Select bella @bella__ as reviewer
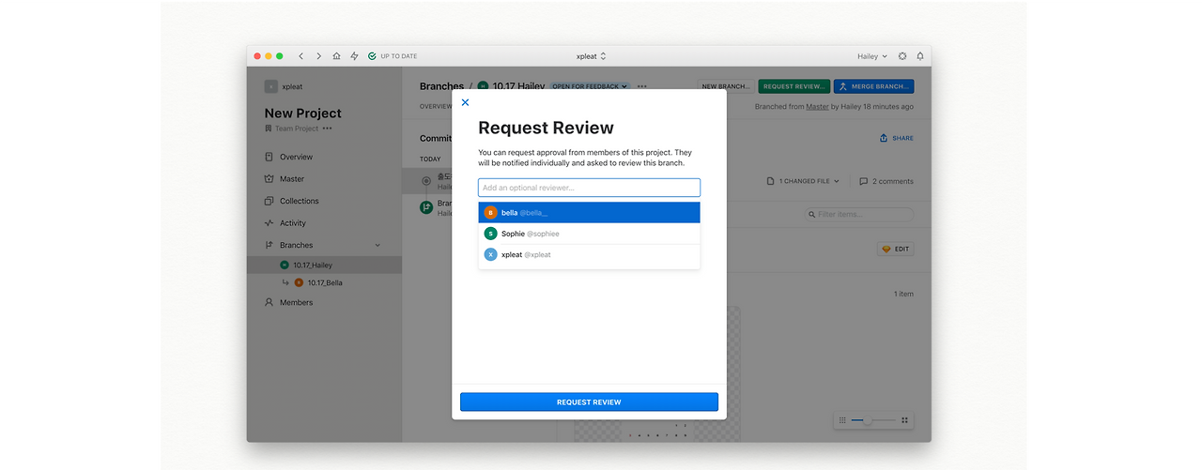 click(x=589, y=213)
